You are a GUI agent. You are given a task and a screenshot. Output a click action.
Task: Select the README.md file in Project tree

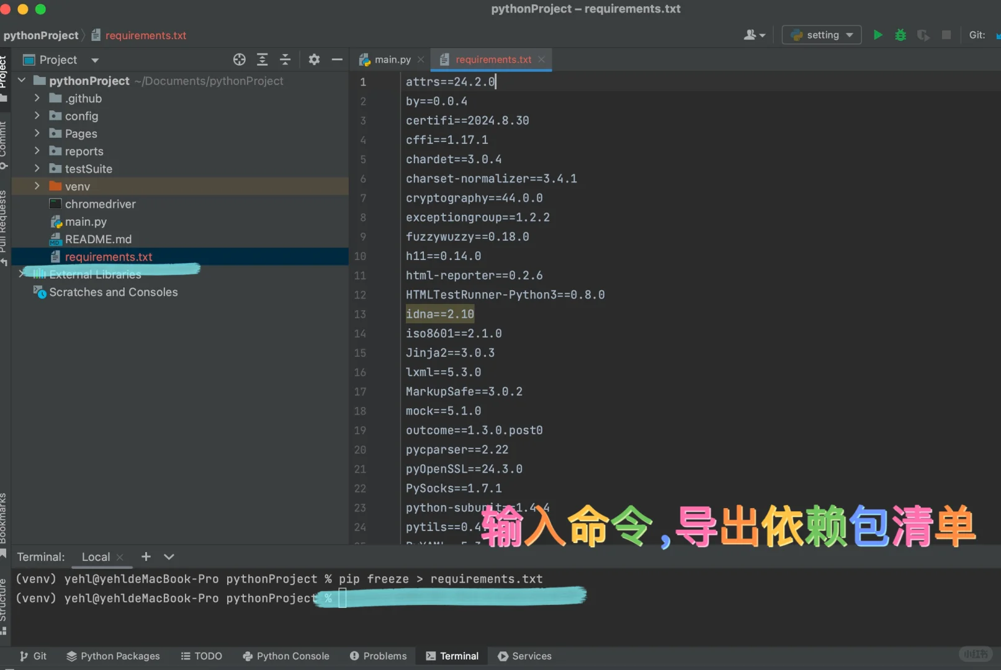(98, 239)
